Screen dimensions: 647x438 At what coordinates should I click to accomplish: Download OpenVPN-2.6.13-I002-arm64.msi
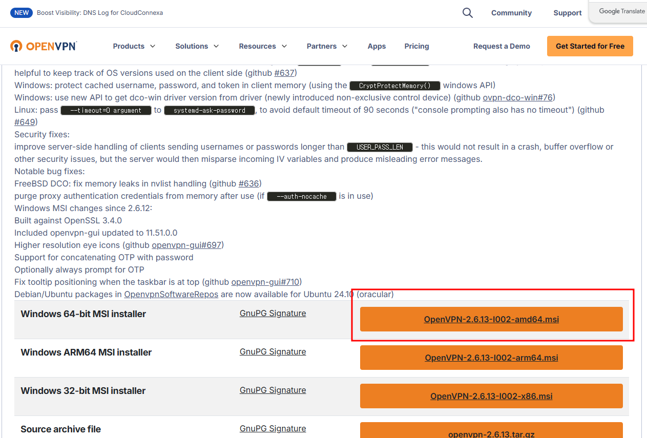coord(491,358)
